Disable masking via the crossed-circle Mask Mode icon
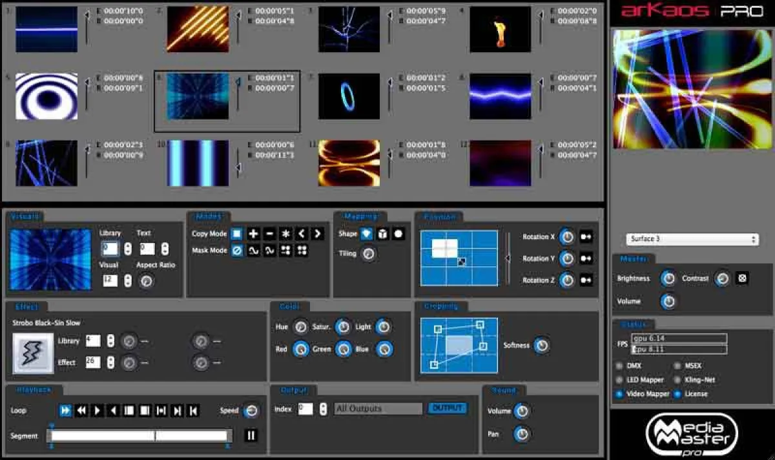The width and height of the screenshot is (775, 460). pyautogui.click(x=236, y=249)
